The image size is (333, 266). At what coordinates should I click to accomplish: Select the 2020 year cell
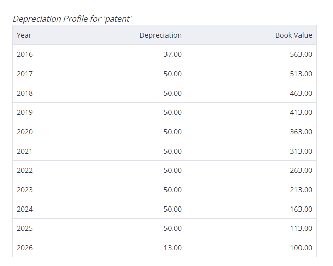coord(34,132)
